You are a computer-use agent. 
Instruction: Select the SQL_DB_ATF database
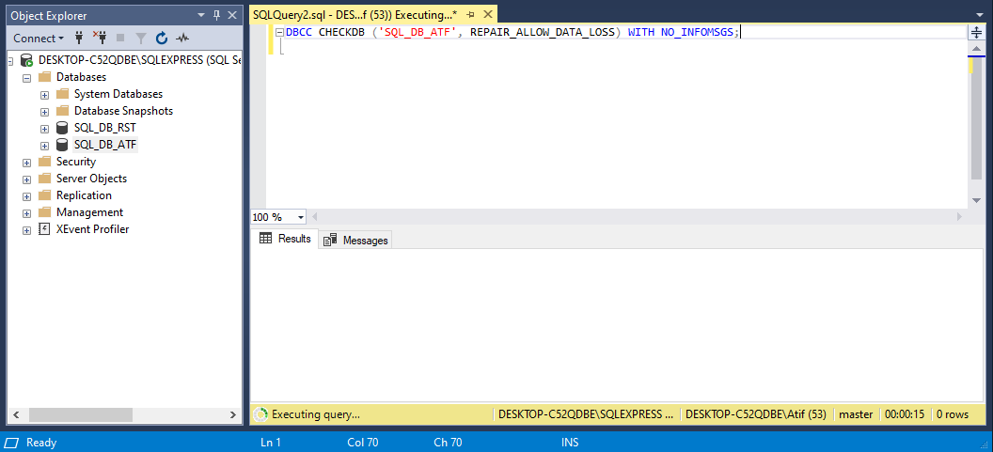tap(105, 145)
